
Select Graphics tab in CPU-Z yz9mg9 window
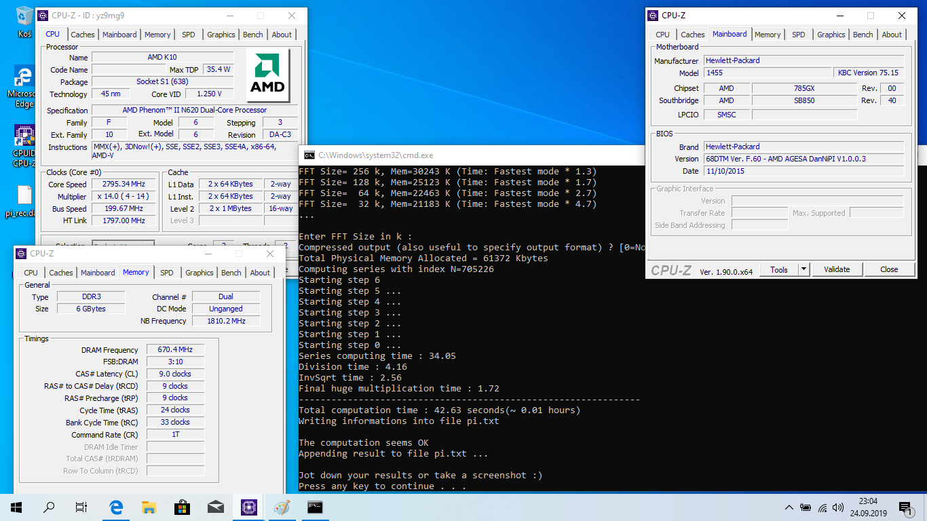click(221, 35)
